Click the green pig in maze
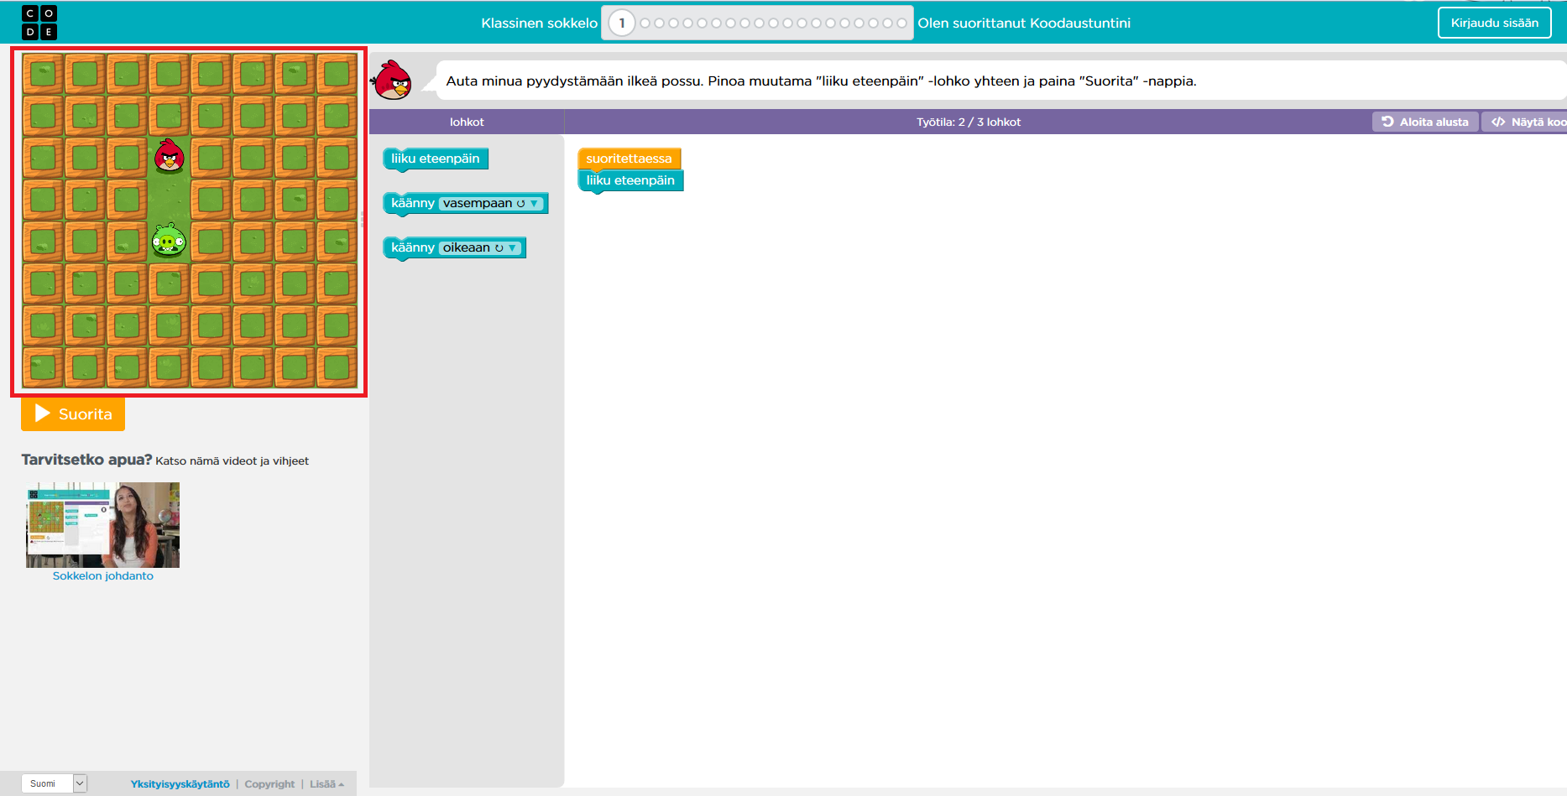The image size is (1567, 796). (169, 242)
